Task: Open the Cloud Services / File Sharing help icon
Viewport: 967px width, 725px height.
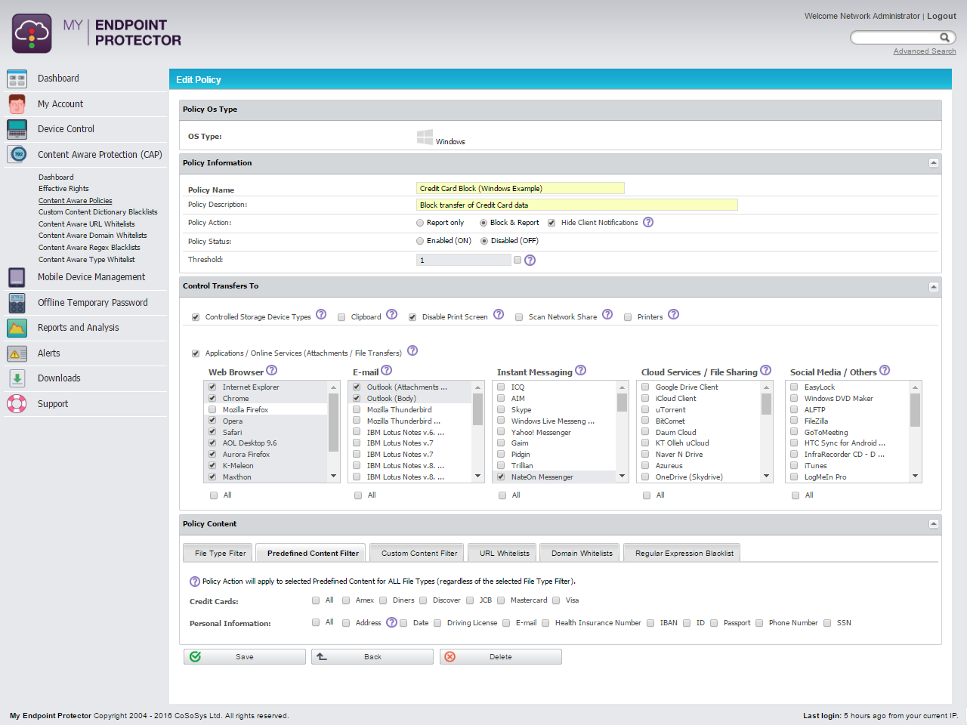Action: click(766, 370)
